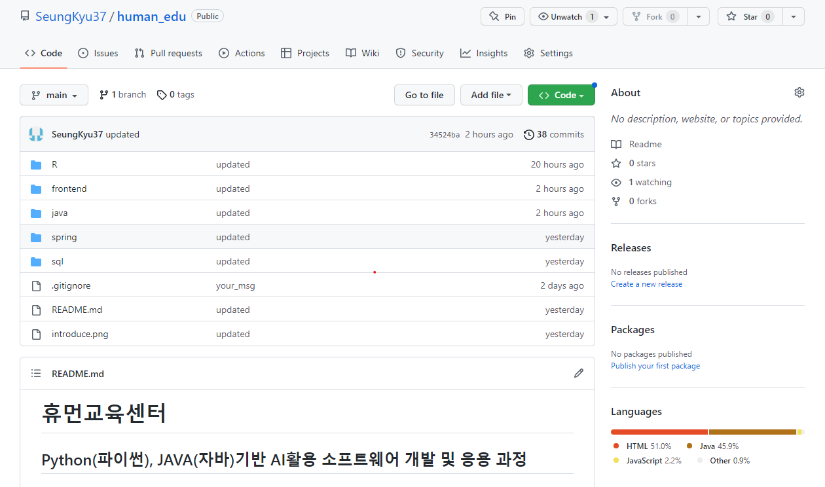Open commit hash 34524ba
This screenshot has width=825, height=487.
445,135
